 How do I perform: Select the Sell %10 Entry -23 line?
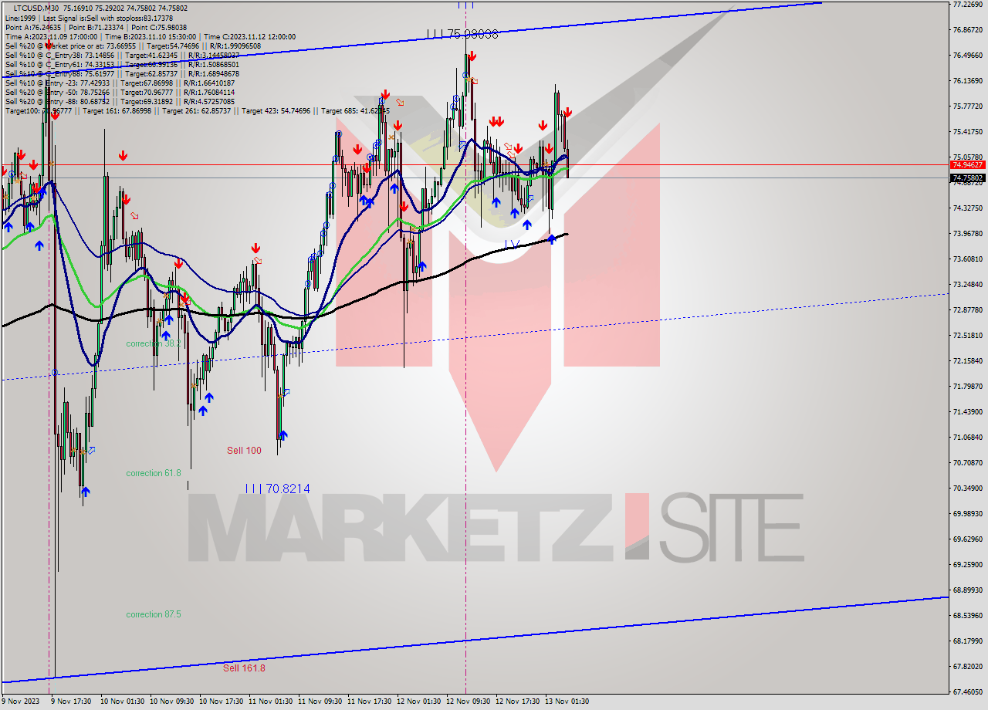(x=120, y=83)
